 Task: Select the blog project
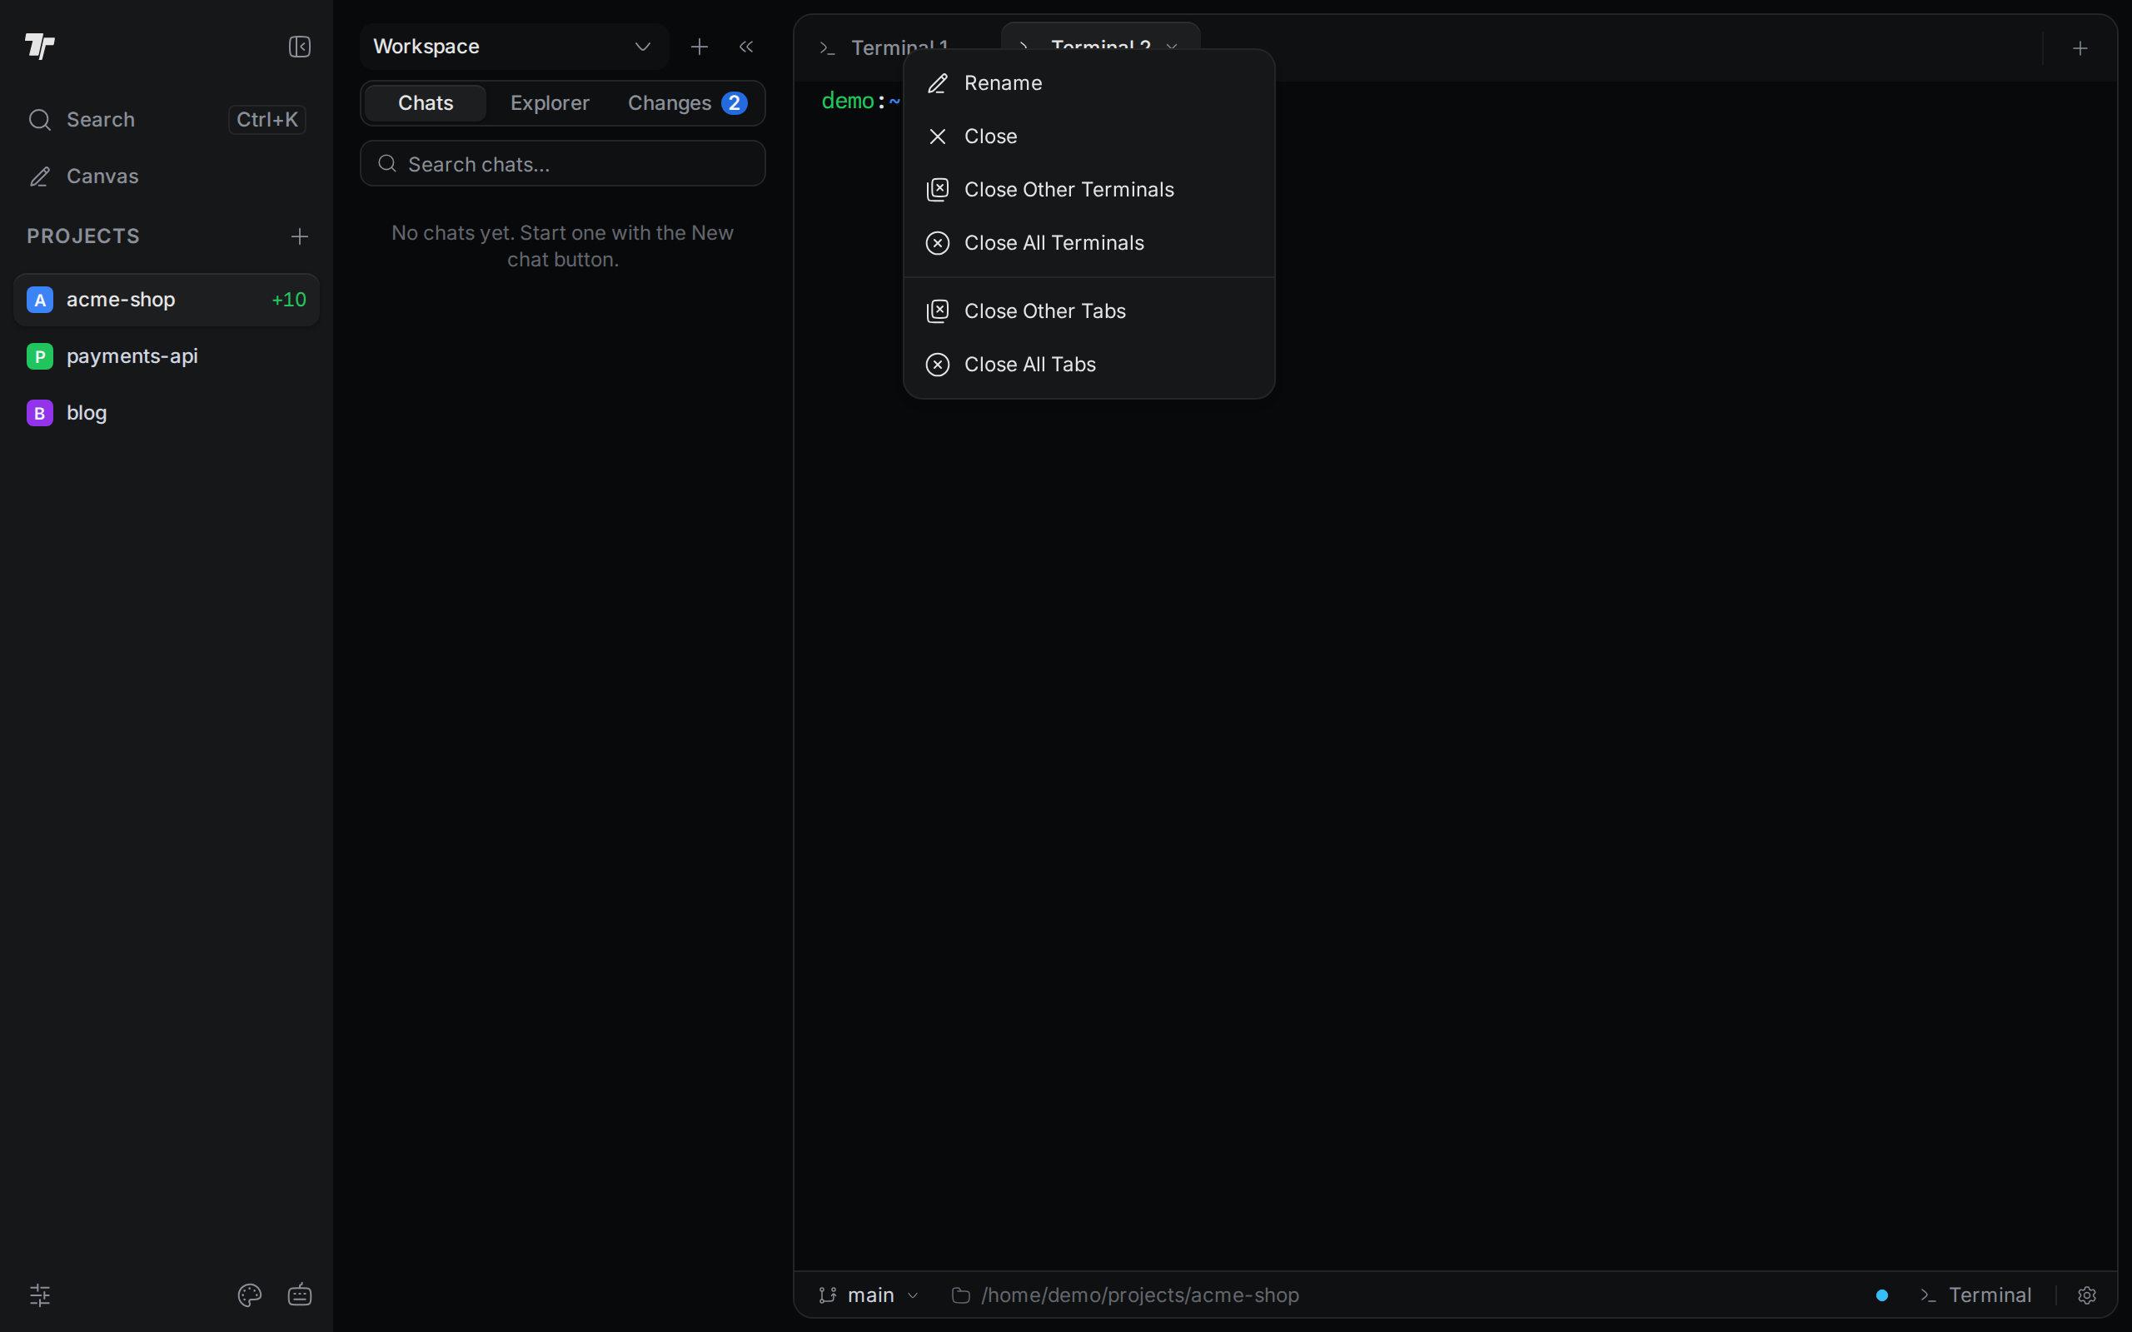[167, 412]
